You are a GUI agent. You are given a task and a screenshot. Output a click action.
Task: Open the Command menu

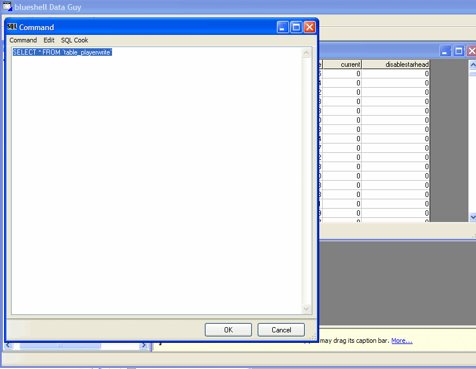point(23,40)
